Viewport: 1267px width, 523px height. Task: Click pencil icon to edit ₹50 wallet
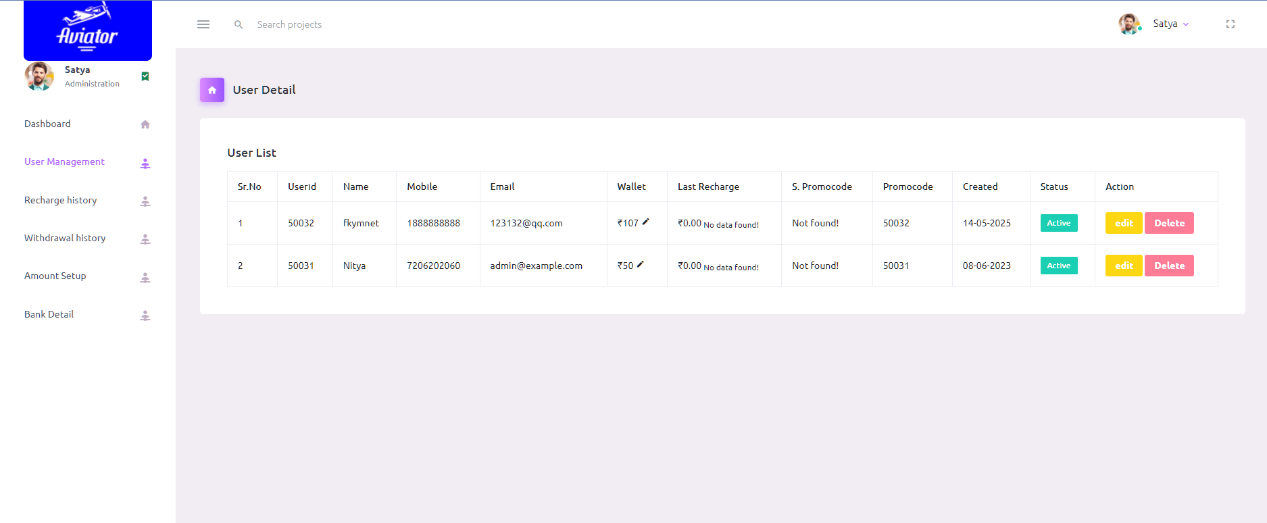point(641,264)
